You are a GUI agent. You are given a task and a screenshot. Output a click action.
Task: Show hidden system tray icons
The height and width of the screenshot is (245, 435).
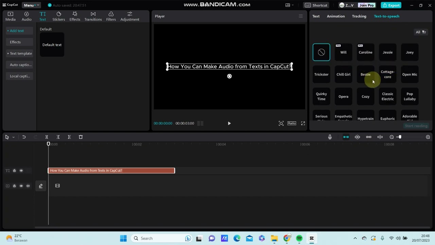(x=355, y=238)
